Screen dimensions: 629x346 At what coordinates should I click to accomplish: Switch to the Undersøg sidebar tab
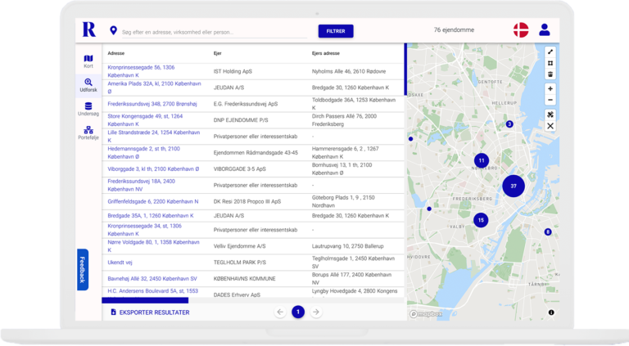click(88, 109)
